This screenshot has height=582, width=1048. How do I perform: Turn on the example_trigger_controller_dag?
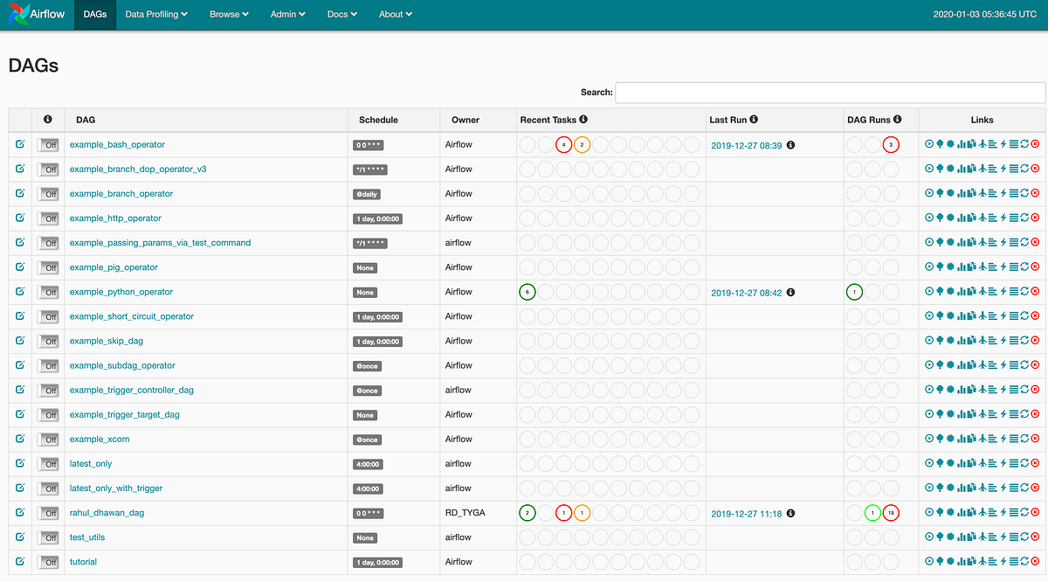click(x=49, y=390)
